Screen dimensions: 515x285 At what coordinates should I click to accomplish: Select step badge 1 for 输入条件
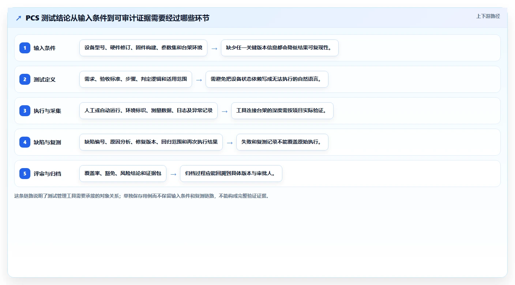coord(25,47)
